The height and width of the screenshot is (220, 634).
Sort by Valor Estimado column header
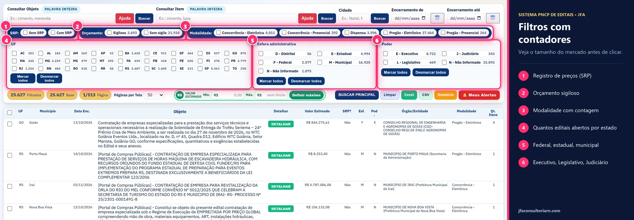click(x=317, y=111)
